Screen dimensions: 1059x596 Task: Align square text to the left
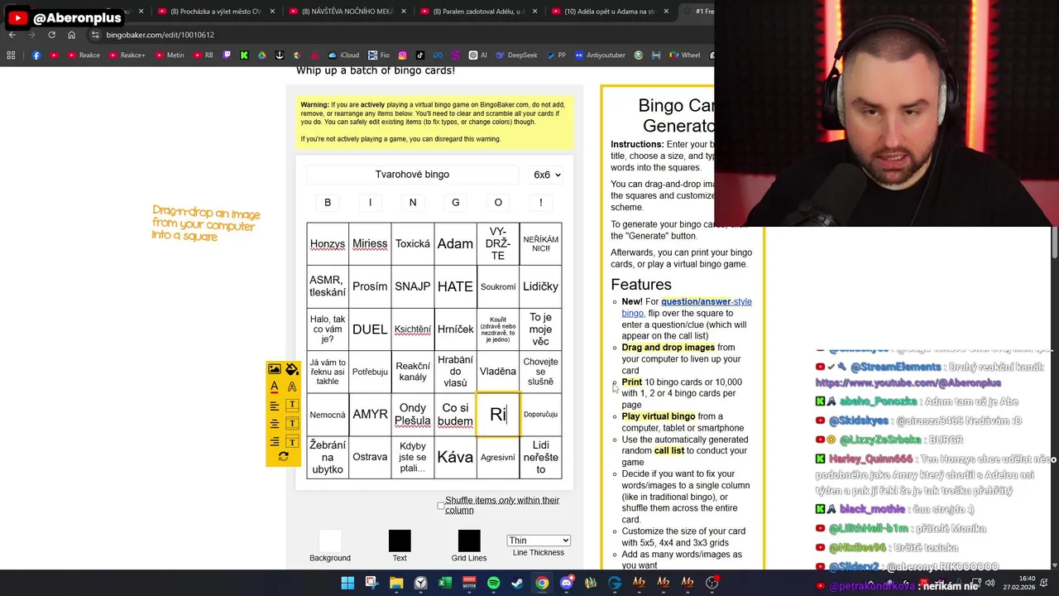click(275, 406)
